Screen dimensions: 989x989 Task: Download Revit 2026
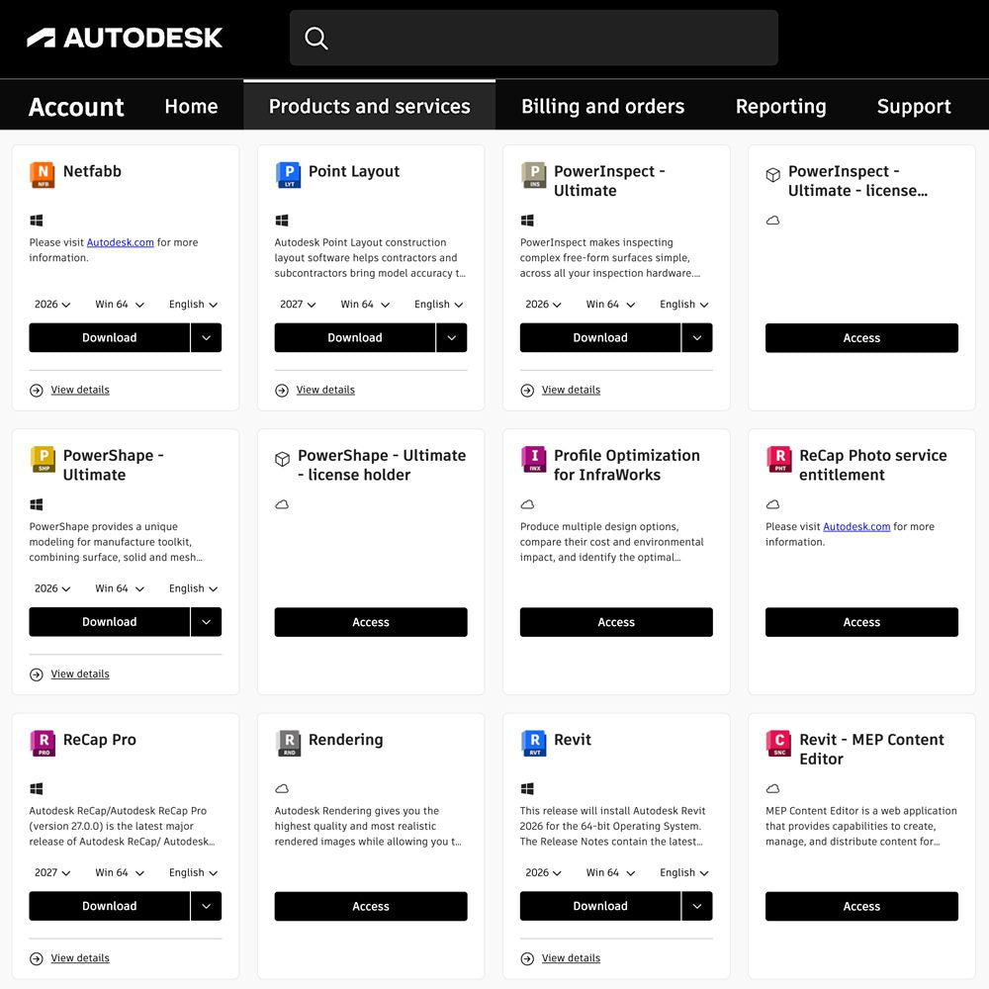(600, 906)
